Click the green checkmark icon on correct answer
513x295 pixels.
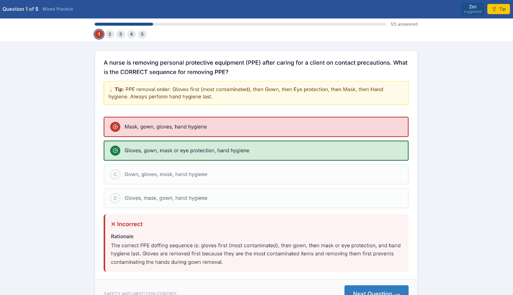(115, 151)
